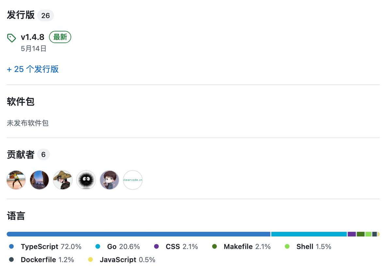
Task: Click the blue TypeScript segment of language bar
Action: [138, 234]
